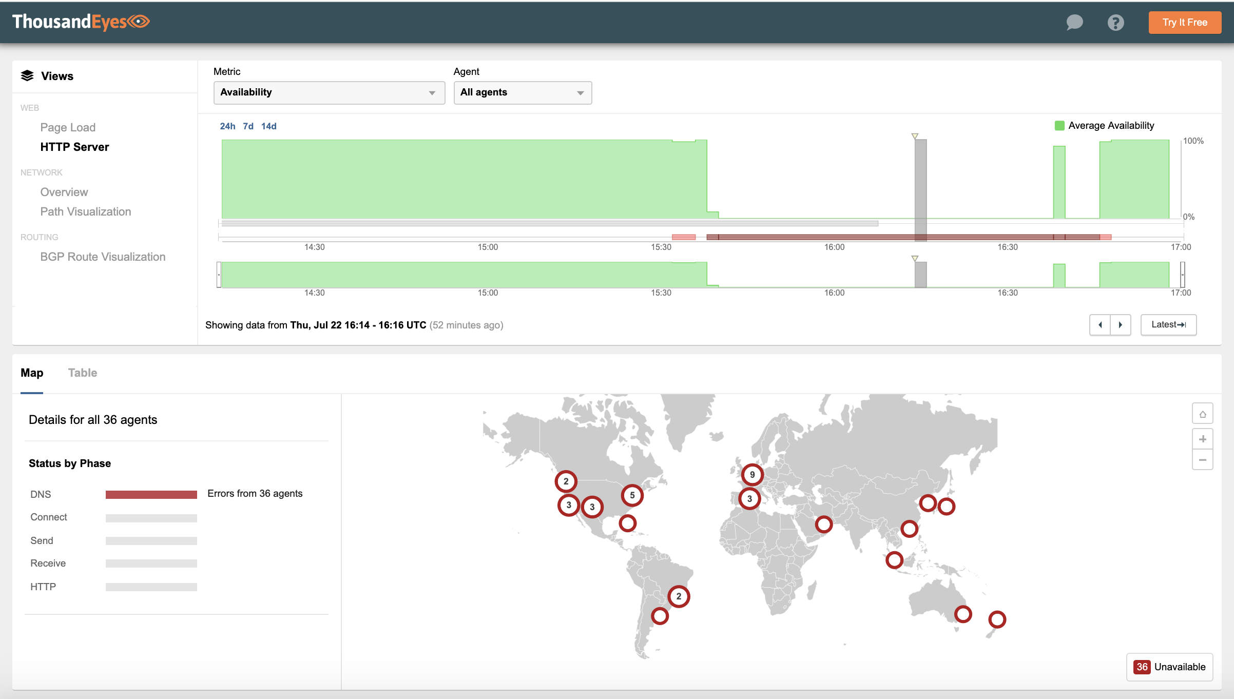The image size is (1234, 699).
Task: Click the help question mark icon
Action: [x=1115, y=23]
